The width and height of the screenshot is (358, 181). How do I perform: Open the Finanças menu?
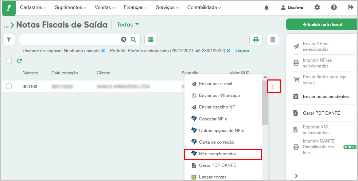coord(135,8)
